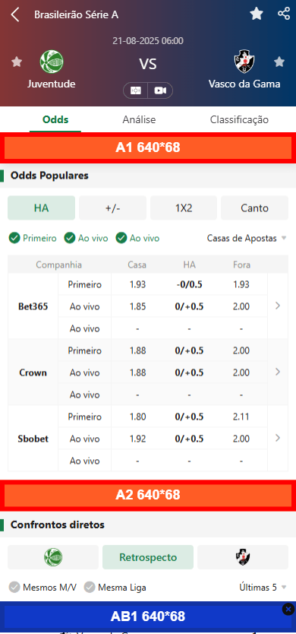Select the Canto odds type
296x634 pixels.
254,208
